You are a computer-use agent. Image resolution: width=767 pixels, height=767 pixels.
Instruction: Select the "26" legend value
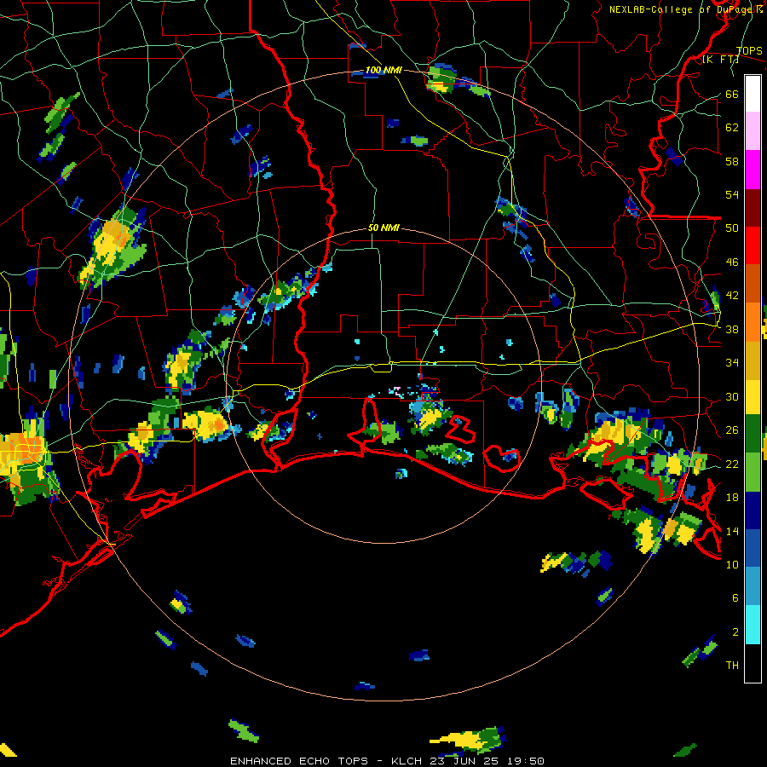(x=732, y=430)
